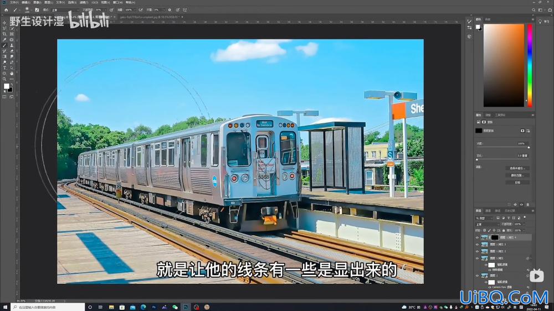
Task: Select the Frame tool
Action: pos(12,34)
